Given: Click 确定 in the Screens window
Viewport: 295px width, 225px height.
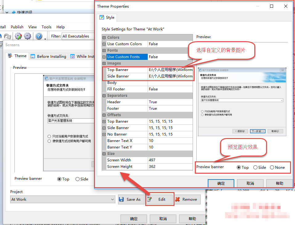Looking at the screenshot, I should pos(134,219).
